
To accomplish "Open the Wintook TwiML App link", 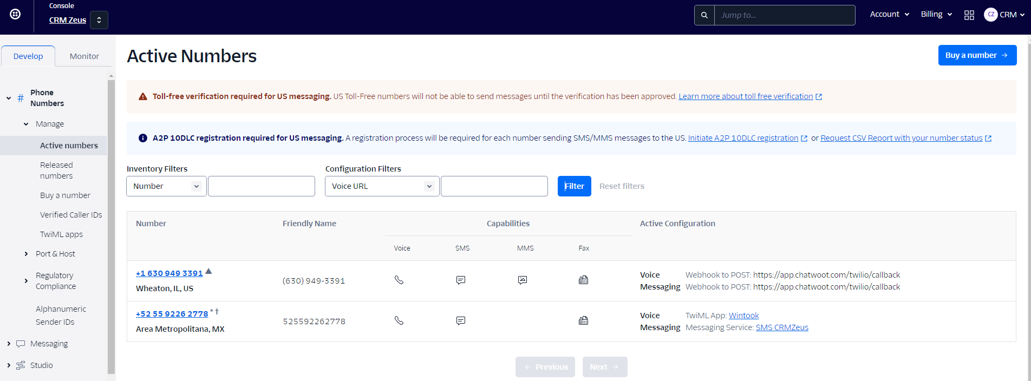I will tap(743, 316).
